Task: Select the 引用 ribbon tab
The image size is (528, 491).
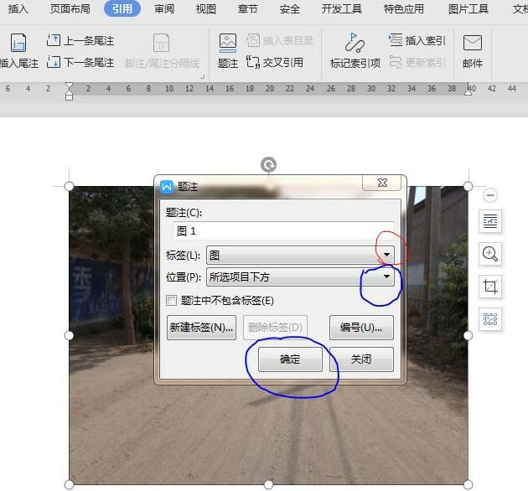Action: pyautogui.click(x=122, y=8)
